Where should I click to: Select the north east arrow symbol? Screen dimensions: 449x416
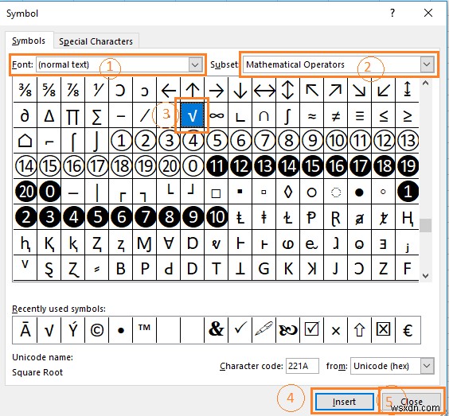coord(336,90)
